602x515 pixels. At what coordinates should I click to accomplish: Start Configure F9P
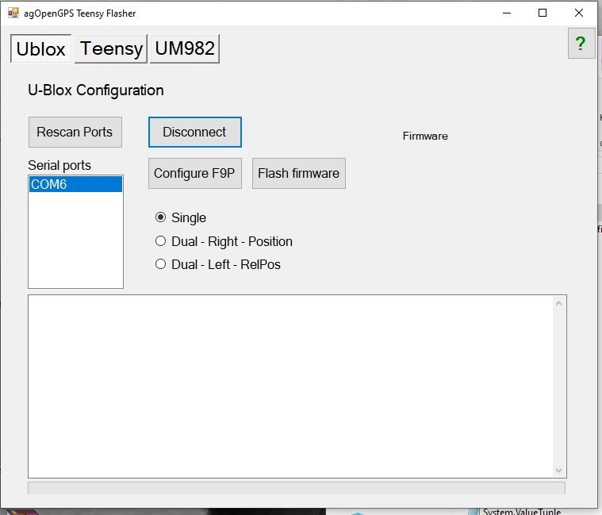[x=194, y=173]
